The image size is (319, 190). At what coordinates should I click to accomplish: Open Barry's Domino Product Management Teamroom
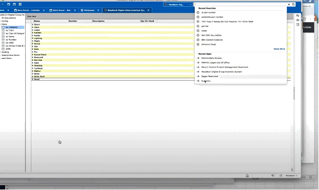tap(225, 67)
